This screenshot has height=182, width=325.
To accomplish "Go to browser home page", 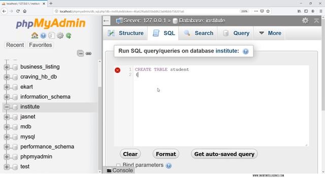I will click(x=25, y=11).
